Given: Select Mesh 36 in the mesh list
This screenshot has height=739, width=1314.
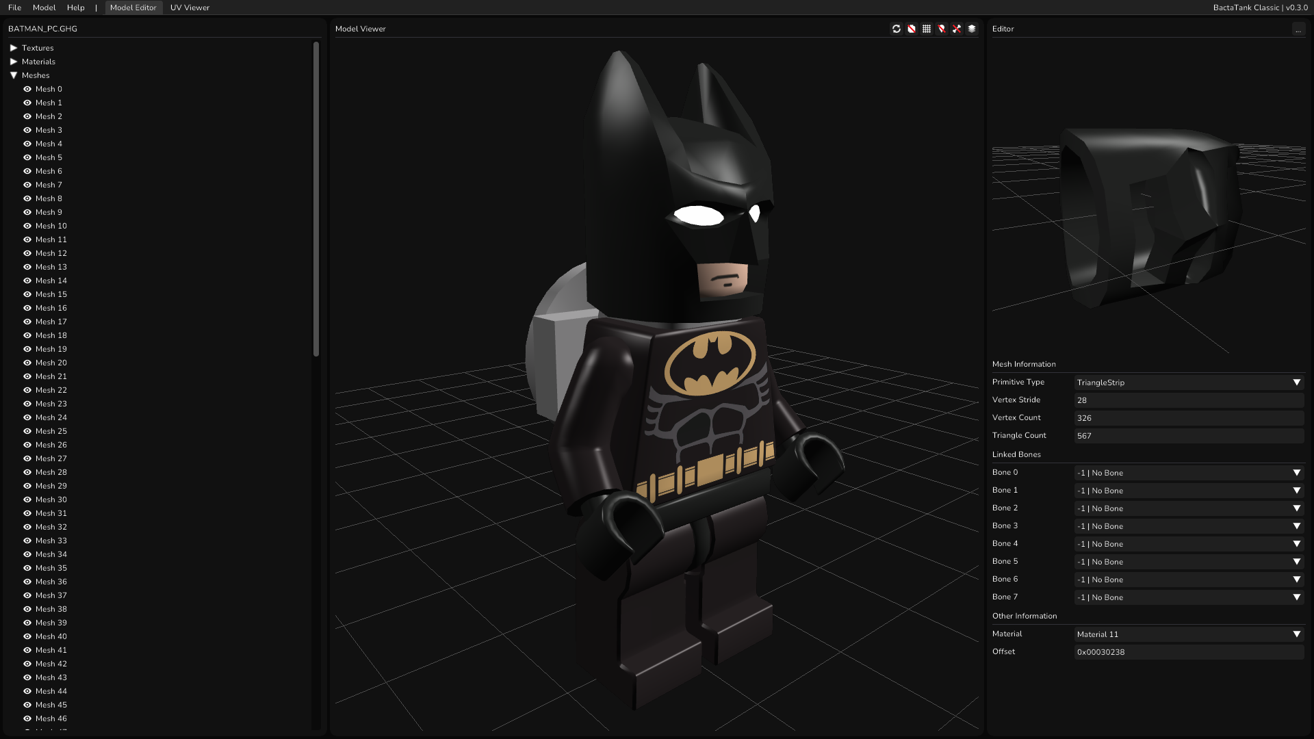Looking at the screenshot, I should pos(51,582).
